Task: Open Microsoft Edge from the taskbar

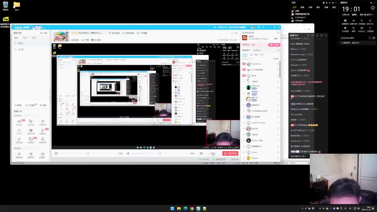Action: coord(185,208)
